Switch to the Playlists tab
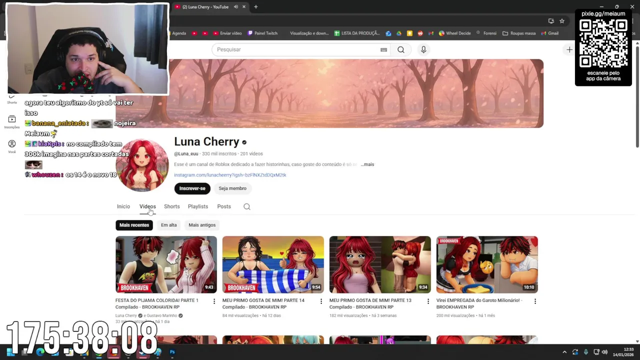The image size is (640, 360). (x=198, y=206)
